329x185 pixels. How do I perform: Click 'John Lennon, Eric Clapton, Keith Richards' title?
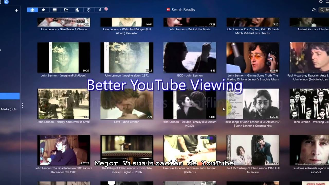(x=253, y=31)
